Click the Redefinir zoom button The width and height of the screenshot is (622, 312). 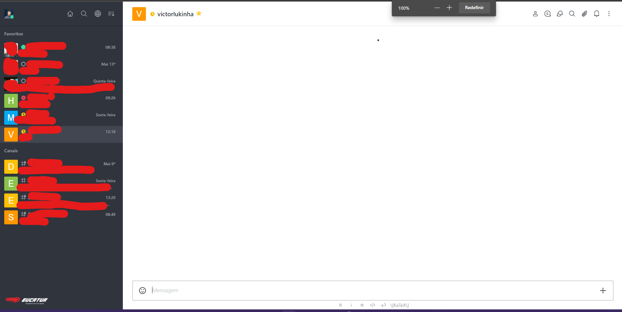click(x=474, y=8)
